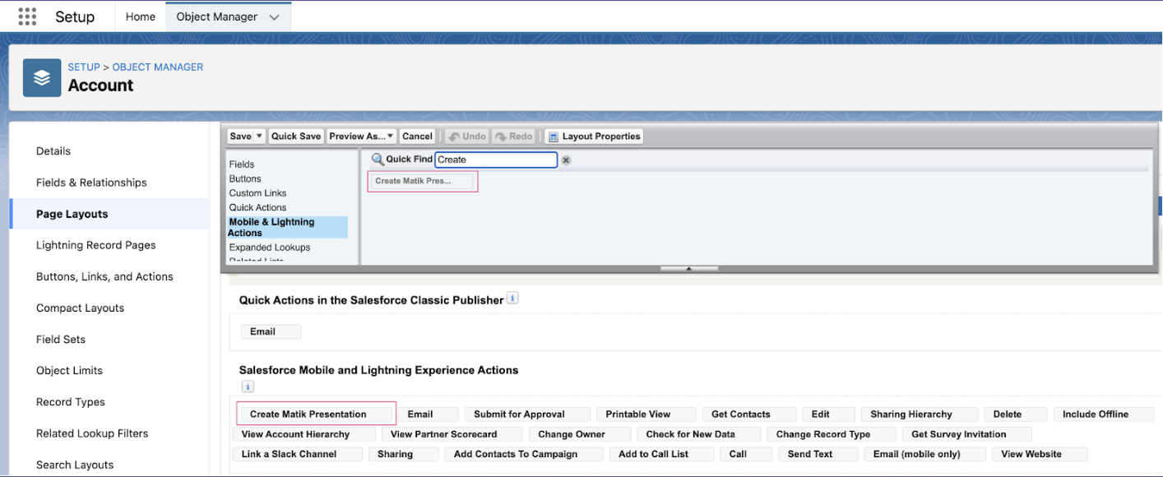Select Email action in Classic Publisher section
The width and height of the screenshot is (1163, 477).
(271, 331)
